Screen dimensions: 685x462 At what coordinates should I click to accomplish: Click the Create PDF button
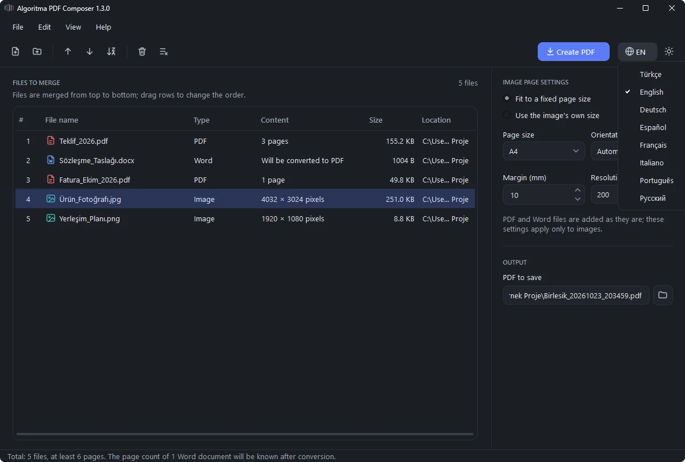(x=574, y=52)
